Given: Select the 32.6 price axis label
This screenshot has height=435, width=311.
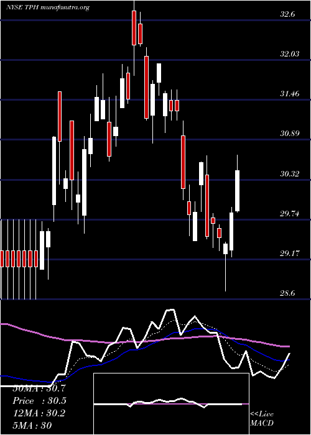Looking at the screenshot, I should [287, 14].
